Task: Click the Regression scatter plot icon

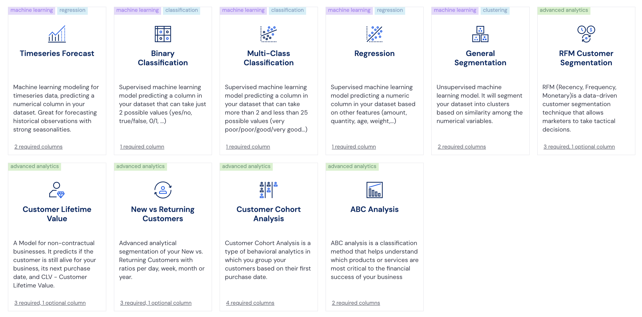Action: pos(374,34)
